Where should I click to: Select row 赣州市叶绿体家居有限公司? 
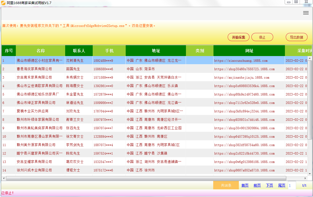pyautogui.click(x=155, y=119)
